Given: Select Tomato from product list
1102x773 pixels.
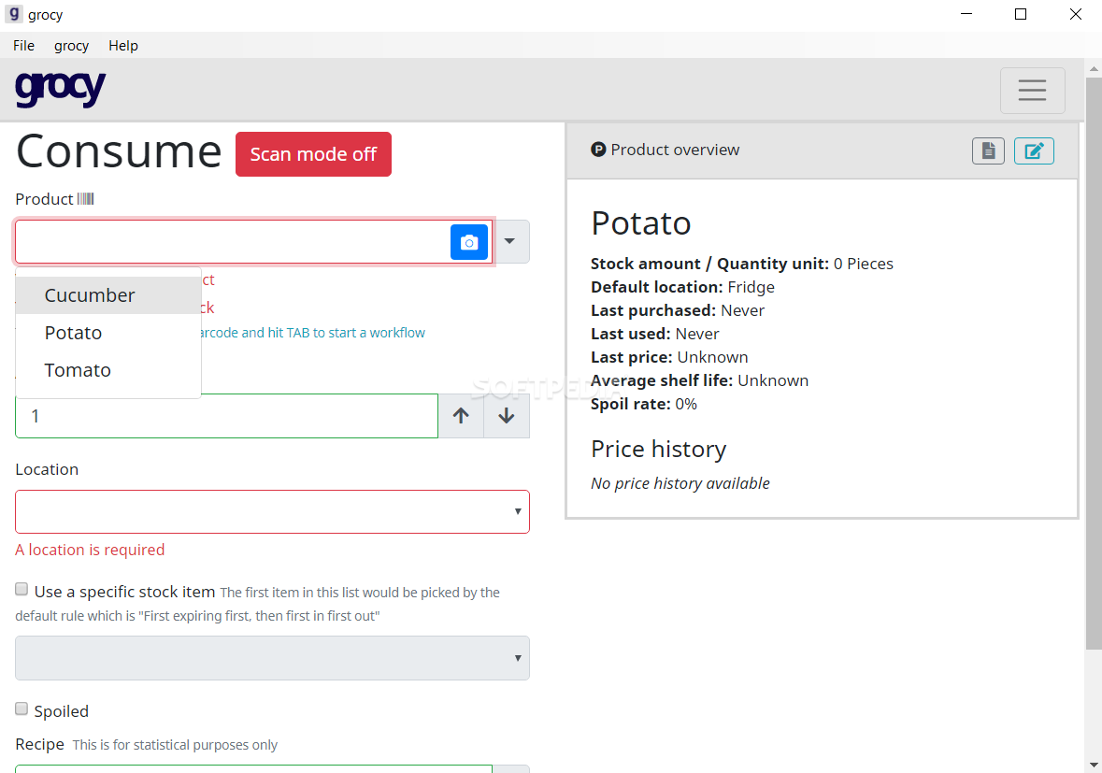Looking at the screenshot, I should click(108, 369).
